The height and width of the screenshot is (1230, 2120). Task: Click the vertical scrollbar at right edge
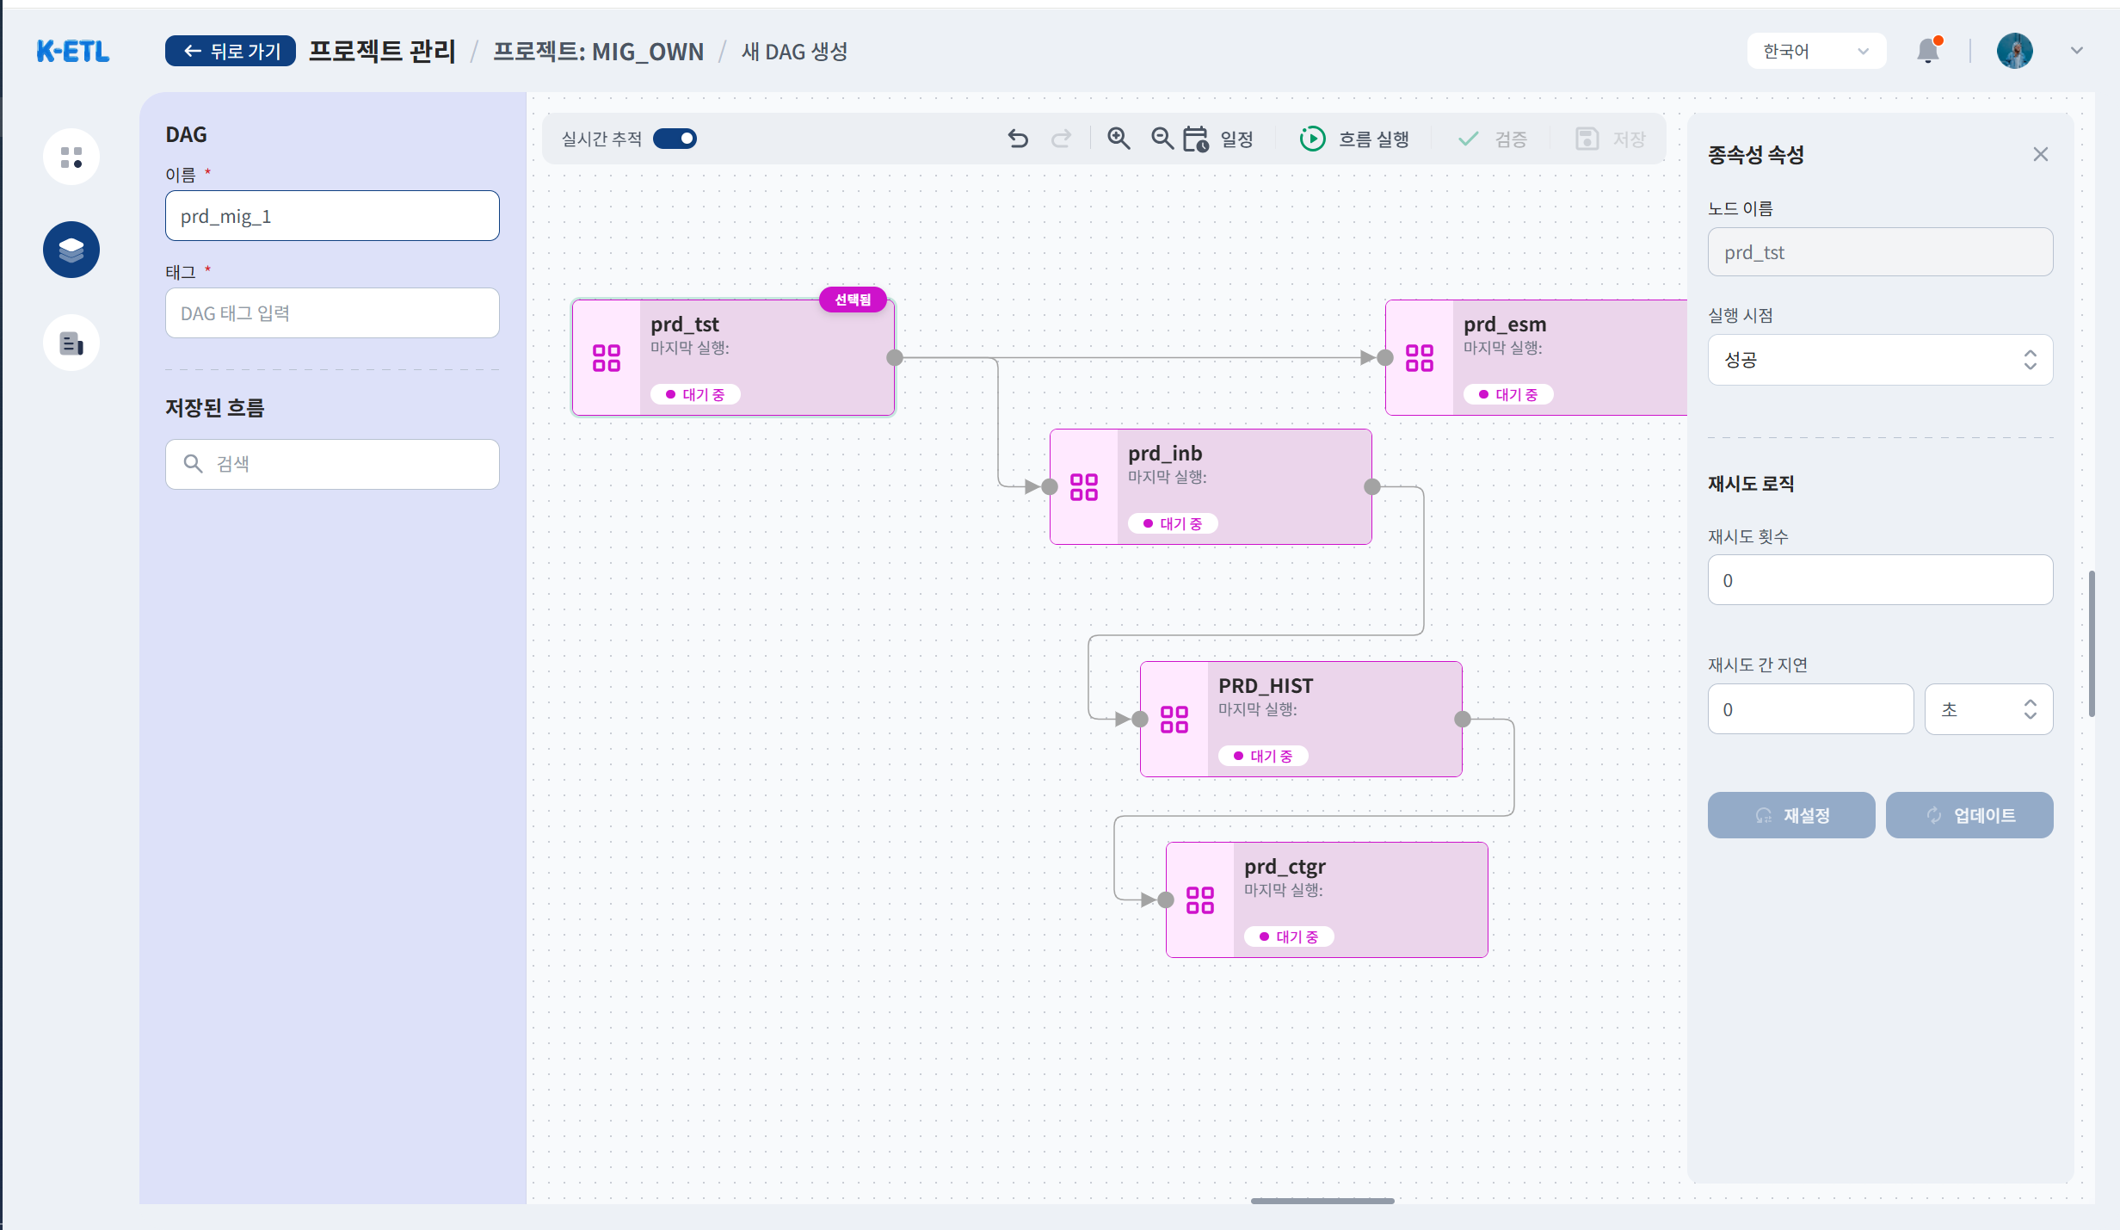tap(2092, 643)
